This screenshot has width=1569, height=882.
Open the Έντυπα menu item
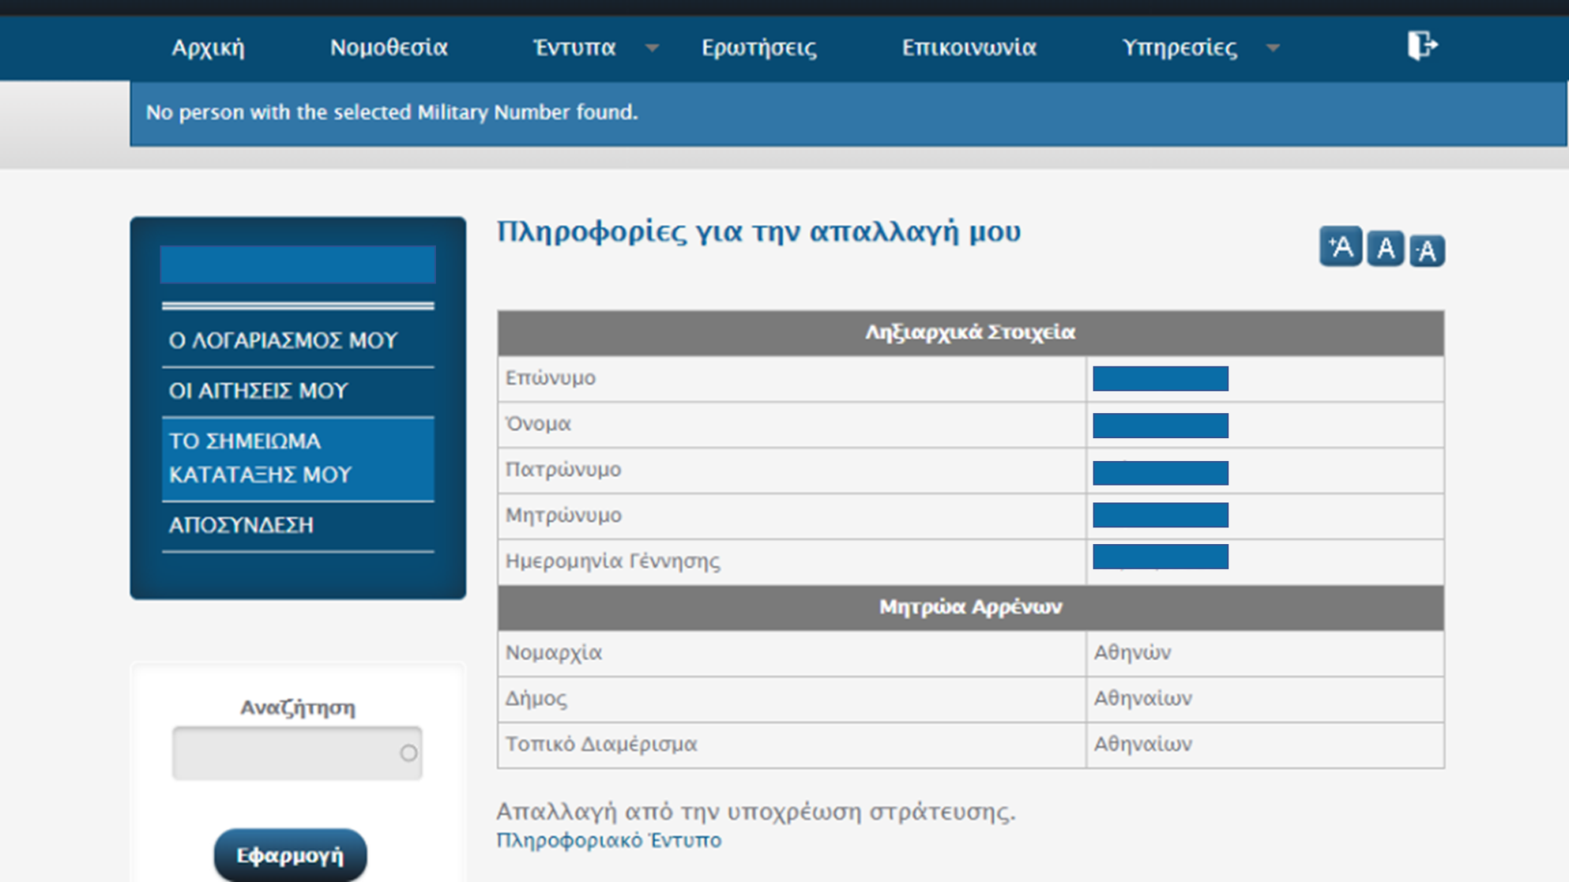pos(574,47)
